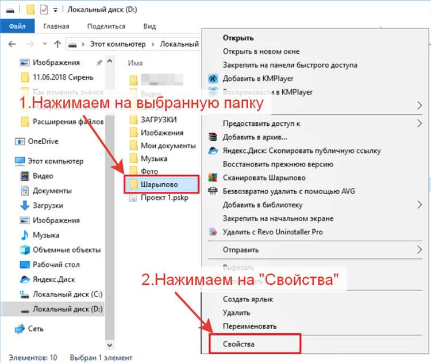Image resolution: width=431 pixels, height=363 pixels.
Task: Click the ЗАГРУЗКИ folder icon in file list
Action: tap(133, 120)
